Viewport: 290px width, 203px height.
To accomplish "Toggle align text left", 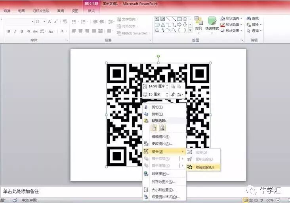I will click(x=74, y=31).
